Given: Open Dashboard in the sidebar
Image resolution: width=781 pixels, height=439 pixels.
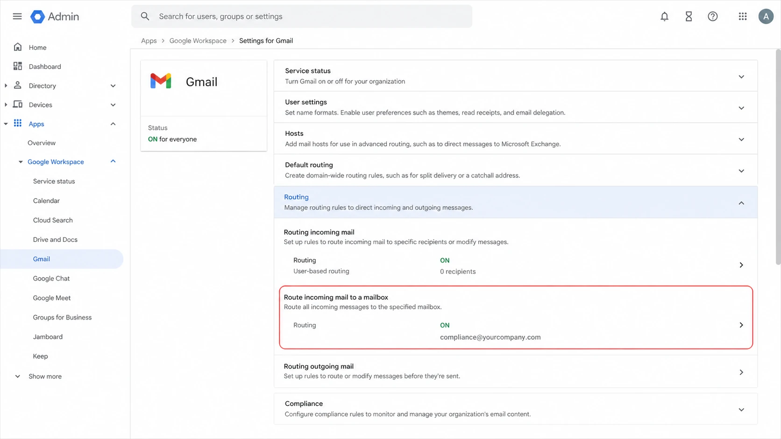Looking at the screenshot, I should tap(45, 67).
